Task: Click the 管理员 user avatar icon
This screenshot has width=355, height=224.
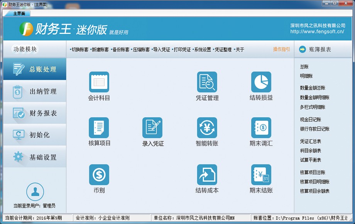Action: click(x=35, y=192)
